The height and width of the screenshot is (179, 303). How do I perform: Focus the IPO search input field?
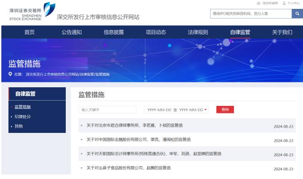pos(251,14)
